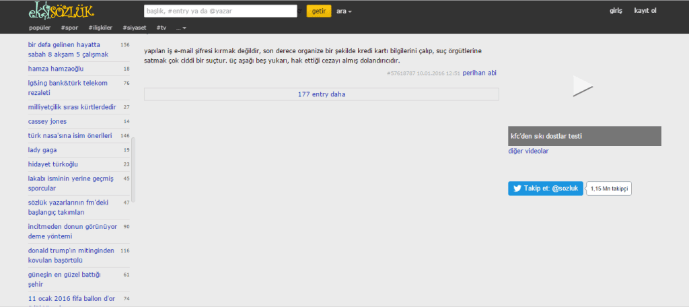
Task: Open the '#siyaset' channel
Action: (135, 28)
